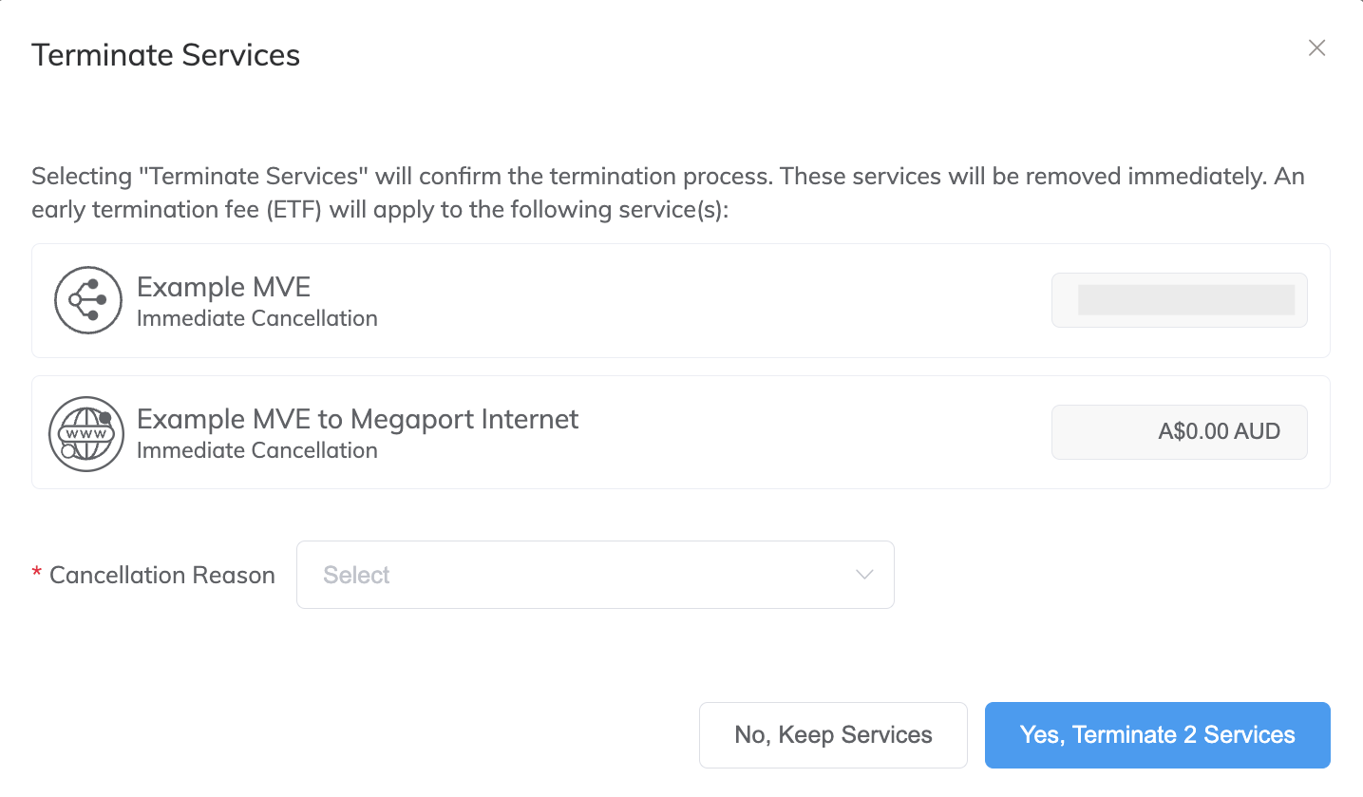Click the Select placeholder text
1363x797 pixels.
point(356,575)
